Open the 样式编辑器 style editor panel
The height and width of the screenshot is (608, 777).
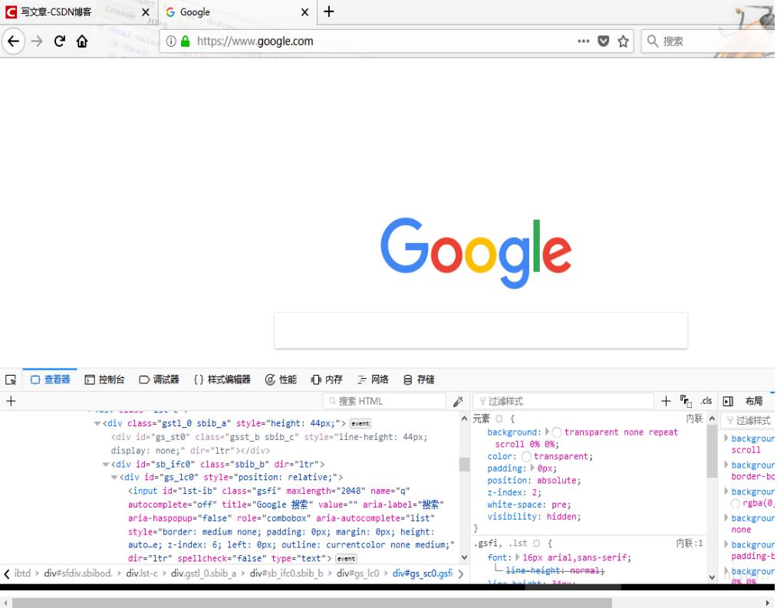[x=222, y=380]
